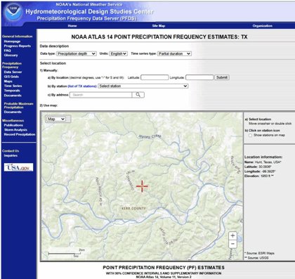The width and height of the screenshot is (295, 279).
Task: Enable Show stations on map checkbox
Action: [250, 136]
